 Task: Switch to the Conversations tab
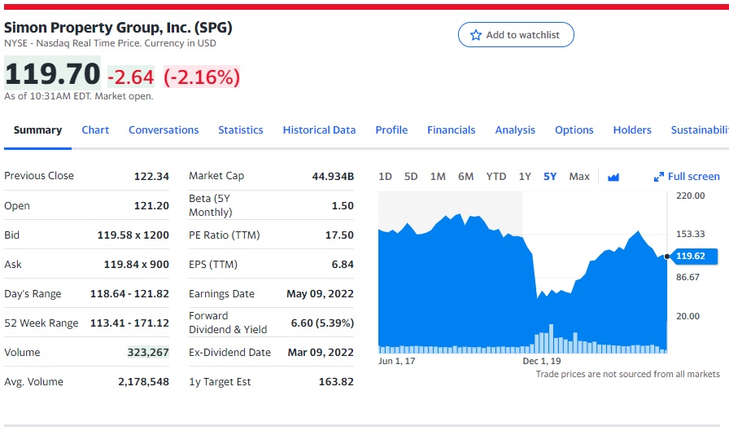[164, 130]
